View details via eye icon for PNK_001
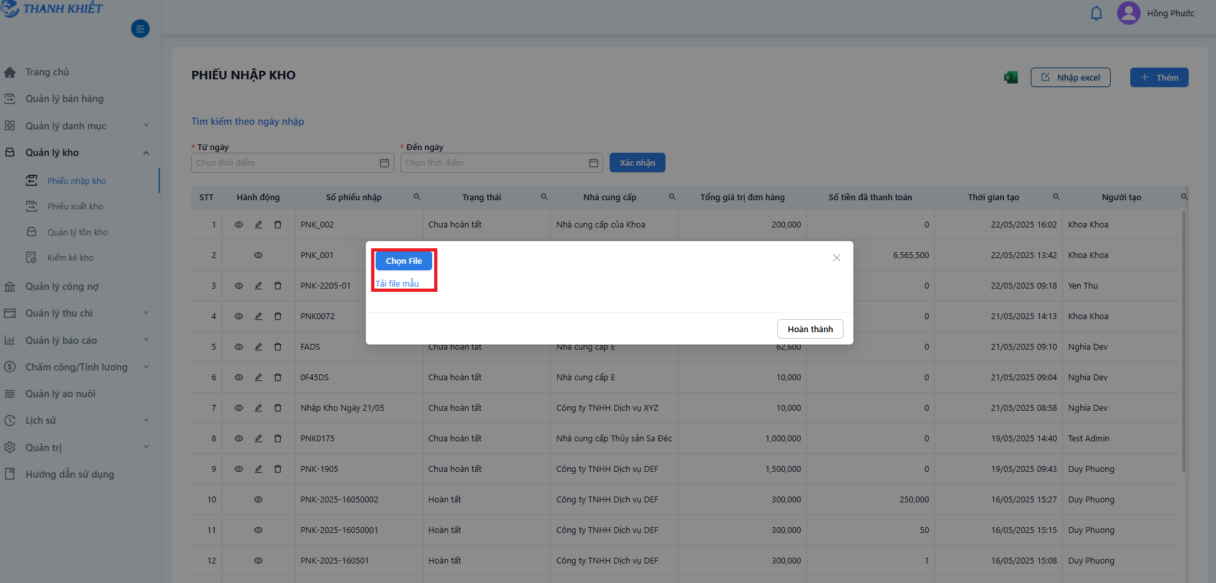 [x=258, y=255]
